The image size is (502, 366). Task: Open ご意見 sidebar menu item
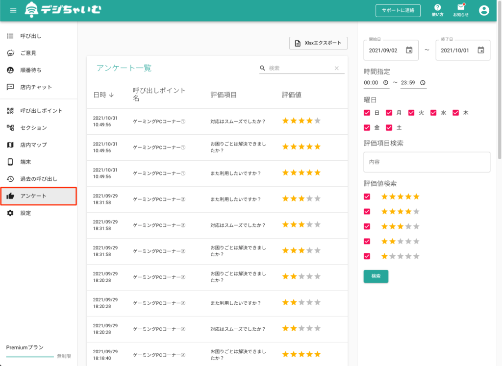[38, 53]
